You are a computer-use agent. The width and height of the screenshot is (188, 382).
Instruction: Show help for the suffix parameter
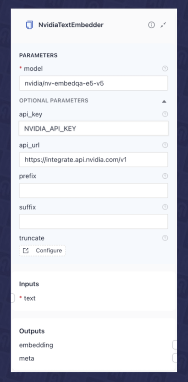click(x=165, y=207)
